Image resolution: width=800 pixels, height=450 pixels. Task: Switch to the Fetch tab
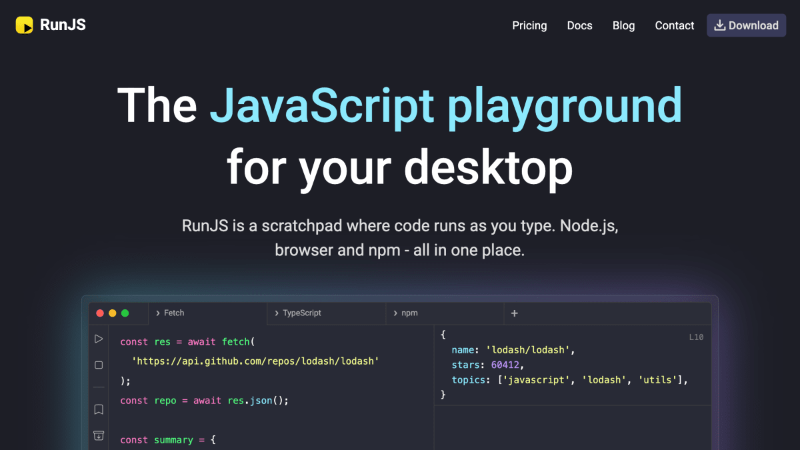(x=208, y=313)
